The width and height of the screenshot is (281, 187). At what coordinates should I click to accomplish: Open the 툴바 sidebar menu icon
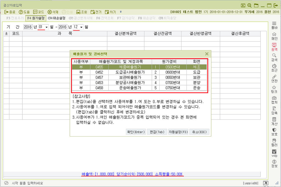[274, 25]
